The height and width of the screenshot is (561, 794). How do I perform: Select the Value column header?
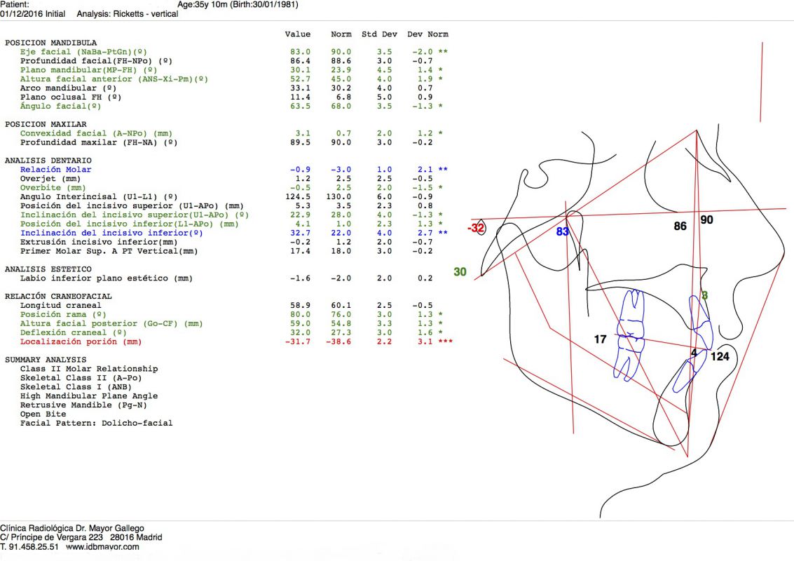point(297,34)
